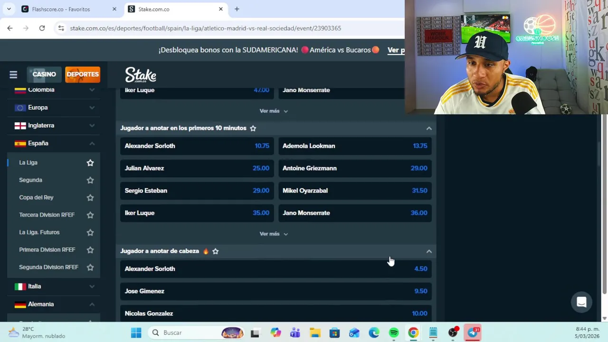Expand the Colombia country list
Viewport: 608px width, 342px height.
(x=92, y=90)
